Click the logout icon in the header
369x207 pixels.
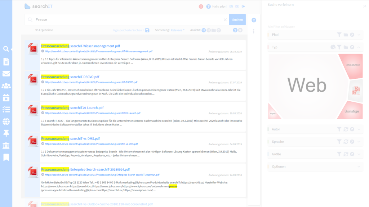tap(243, 6)
